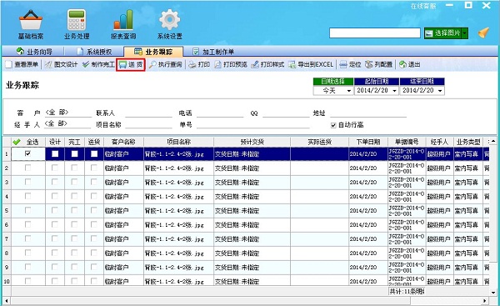Click 单号 input field
500x306 pixels.
point(252,124)
